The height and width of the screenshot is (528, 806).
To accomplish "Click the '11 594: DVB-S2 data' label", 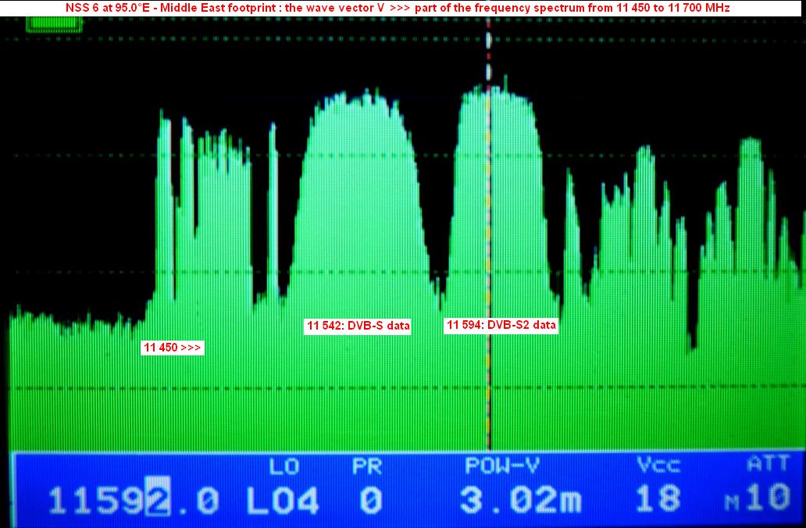I will point(501,325).
